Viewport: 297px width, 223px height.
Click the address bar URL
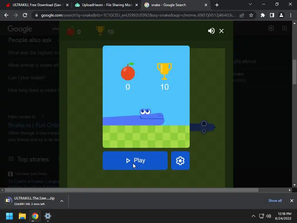138,15
